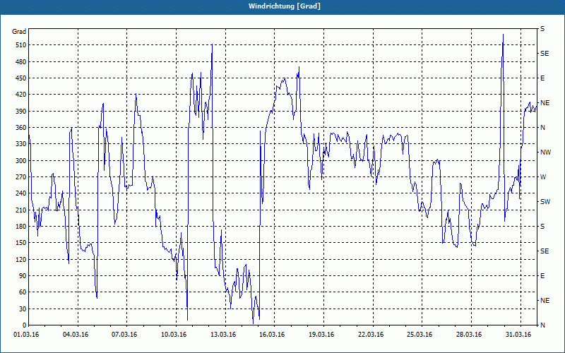Select the 30 y-axis value
565x353 pixels.
tap(23, 309)
